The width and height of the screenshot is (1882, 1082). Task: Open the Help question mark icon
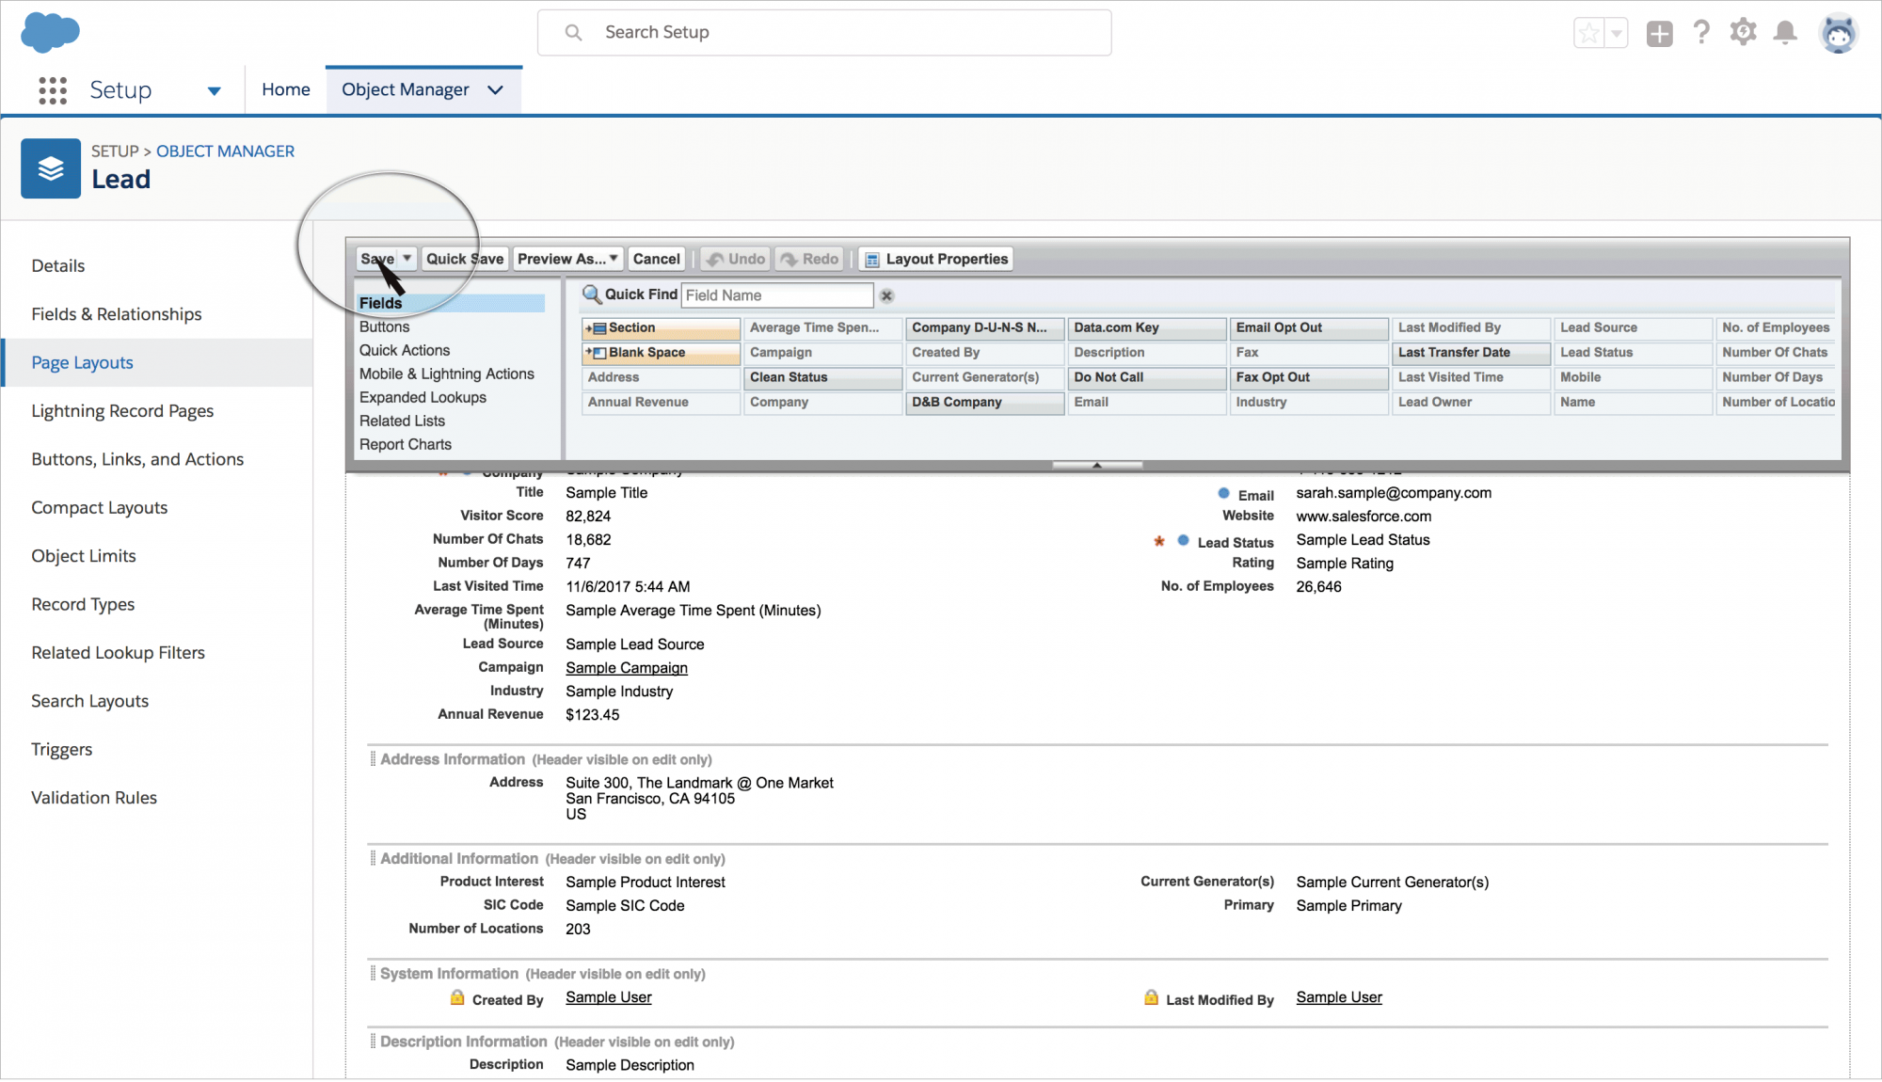point(1701,33)
